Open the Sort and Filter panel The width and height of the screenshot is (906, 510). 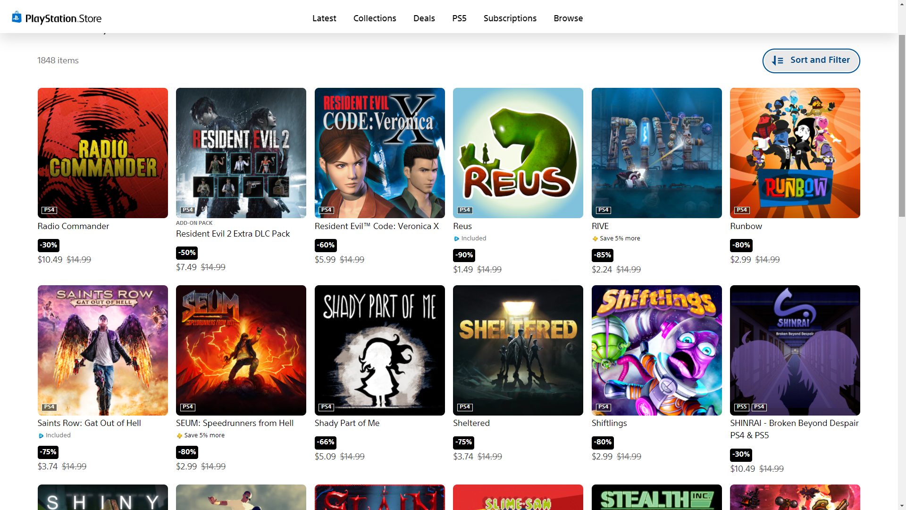click(811, 60)
